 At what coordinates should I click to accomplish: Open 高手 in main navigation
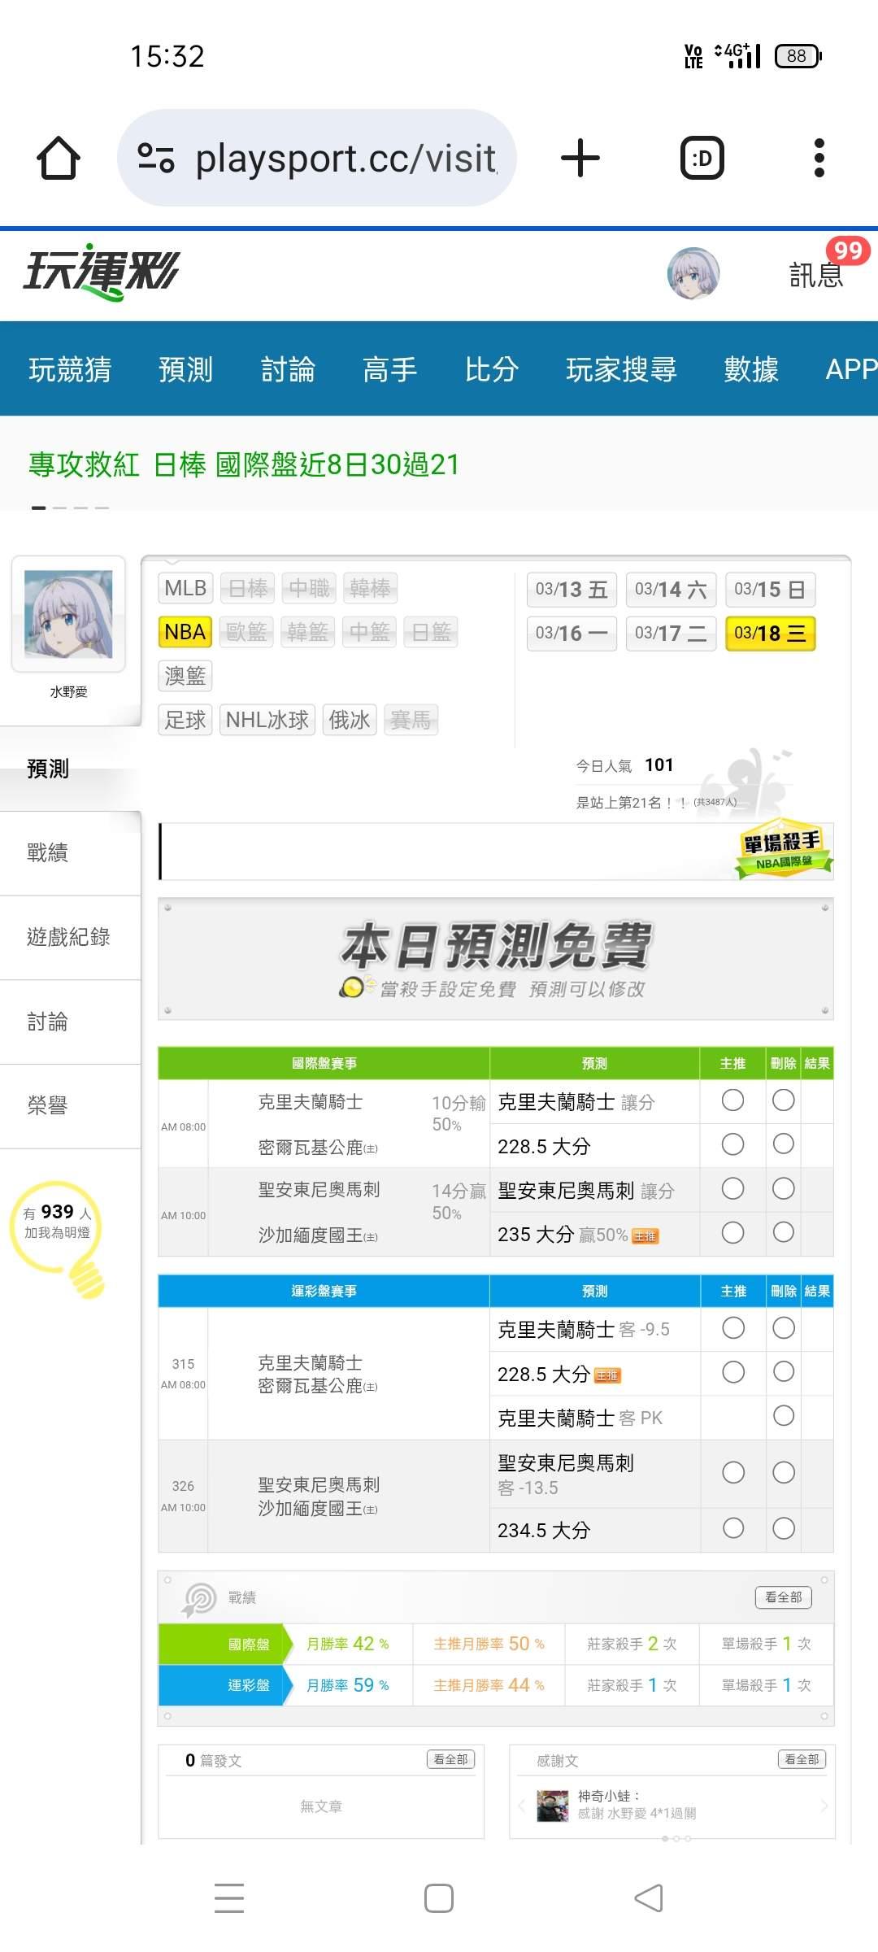click(x=389, y=369)
